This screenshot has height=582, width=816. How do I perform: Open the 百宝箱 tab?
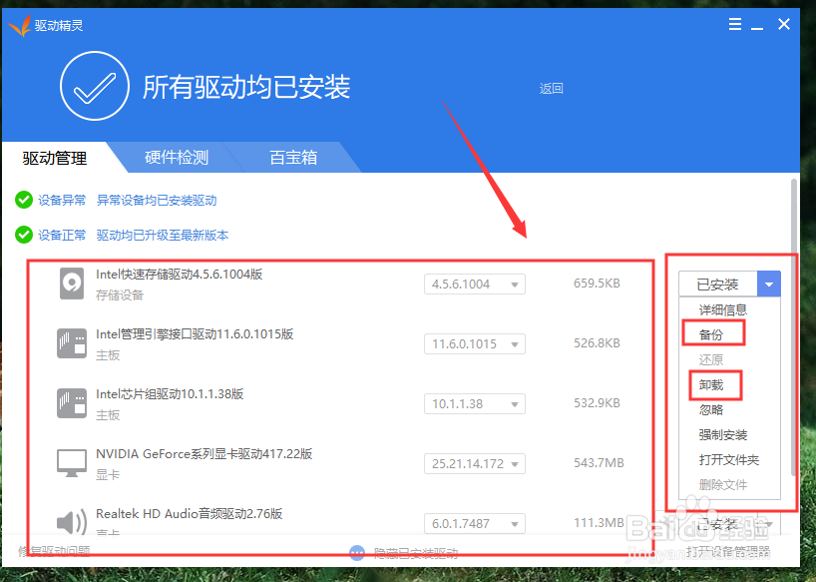click(x=293, y=157)
